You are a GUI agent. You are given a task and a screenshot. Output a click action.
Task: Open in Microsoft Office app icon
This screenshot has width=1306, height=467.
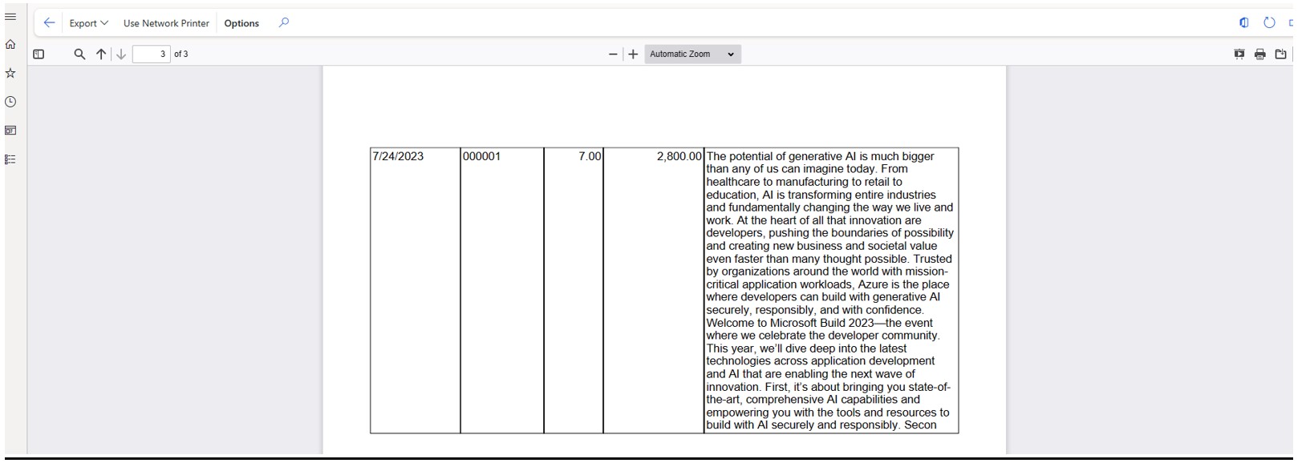(x=1244, y=22)
